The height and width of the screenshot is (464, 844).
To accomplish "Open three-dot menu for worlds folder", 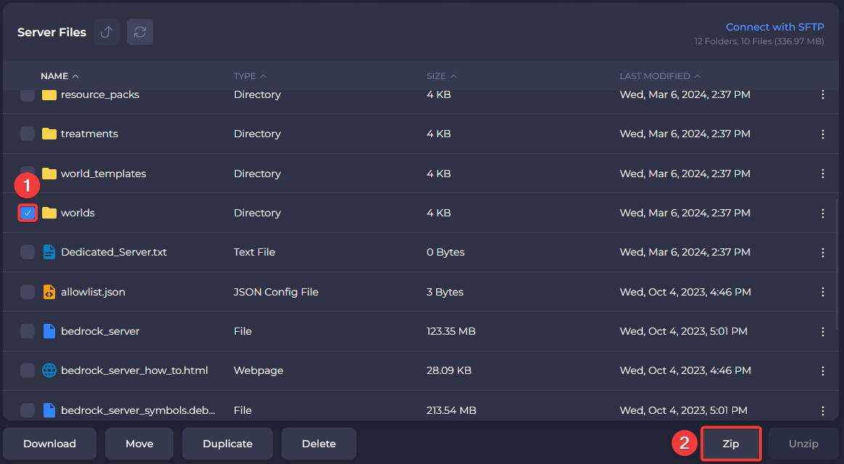I will click(x=822, y=213).
